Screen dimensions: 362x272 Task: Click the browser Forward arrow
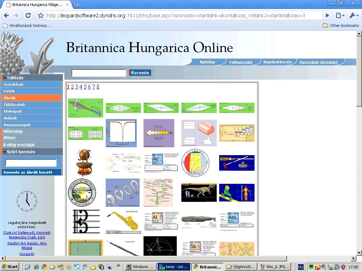click(16, 16)
